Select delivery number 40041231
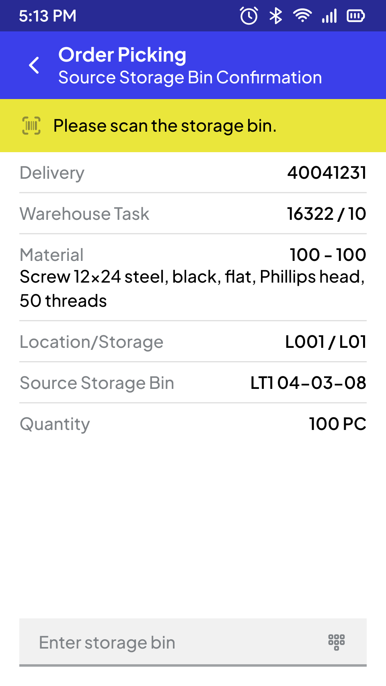The image size is (386, 686). pyautogui.click(x=326, y=173)
